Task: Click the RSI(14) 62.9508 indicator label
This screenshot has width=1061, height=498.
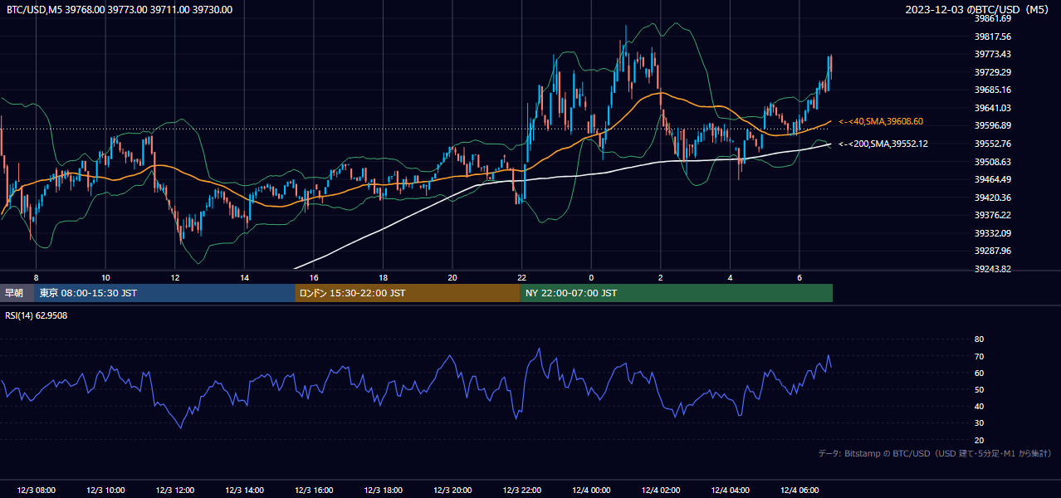Action: tap(37, 315)
